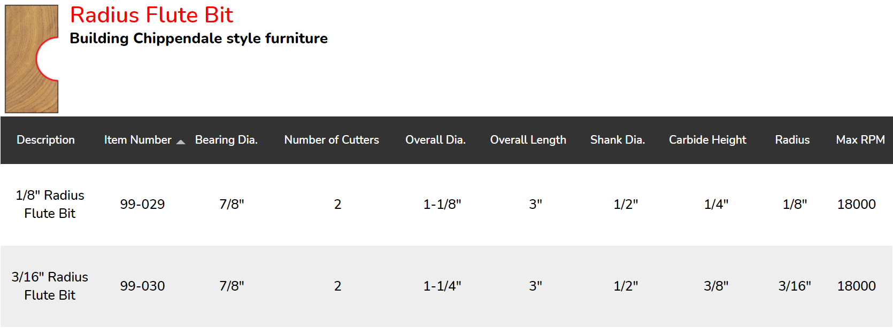The height and width of the screenshot is (328, 893).
Task: Click the Overall Dia. column header
Action: [x=435, y=140]
